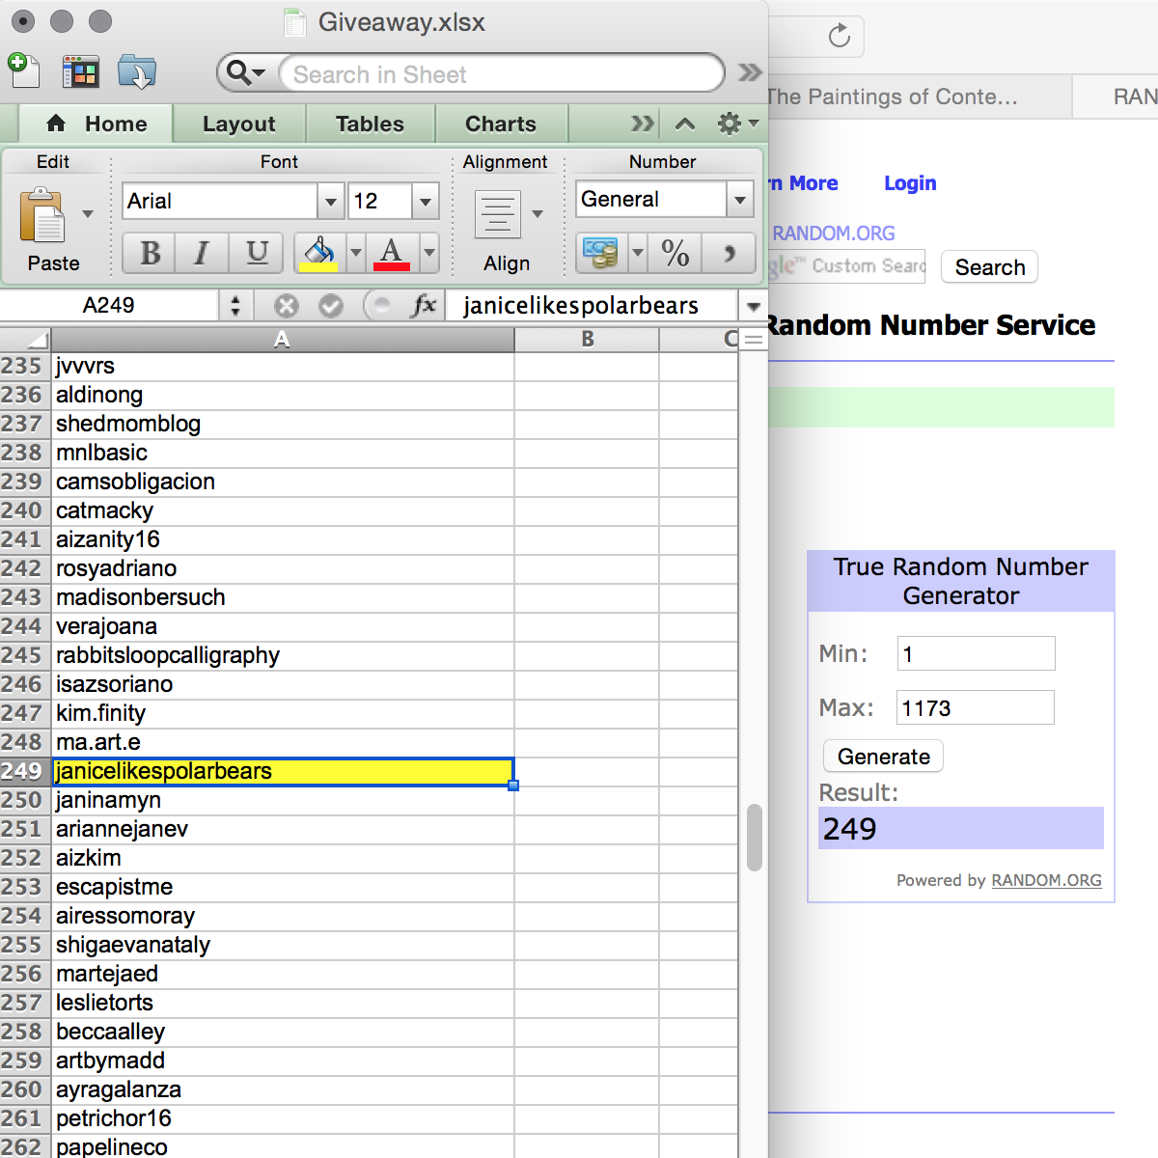Open ribbon settings gear menu
The height and width of the screenshot is (1158, 1158).
point(737,124)
